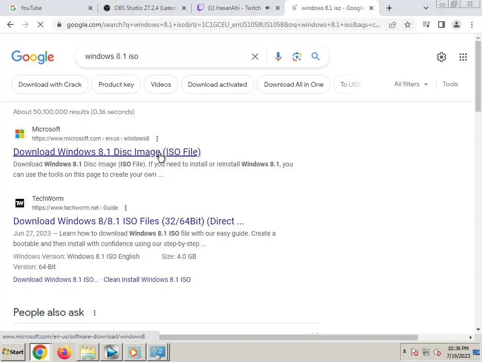Image resolution: width=482 pixels, height=362 pixels.
Task: Expand the All filters dropdown
Action: pyautogui.click(x=411, y=84)
